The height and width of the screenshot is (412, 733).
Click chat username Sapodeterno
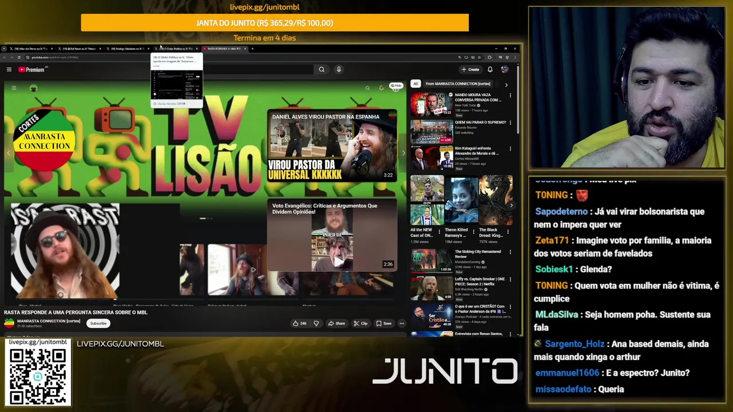point(561,211)
